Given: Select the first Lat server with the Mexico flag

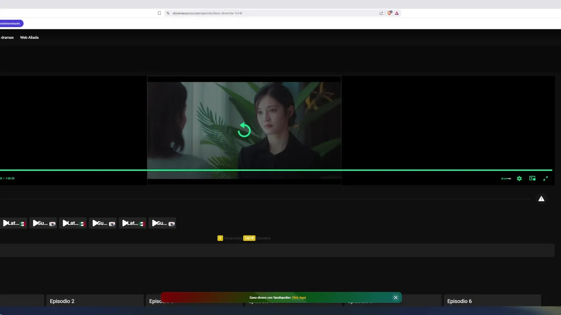Looking at the screenshot, I should click(14, 223).
